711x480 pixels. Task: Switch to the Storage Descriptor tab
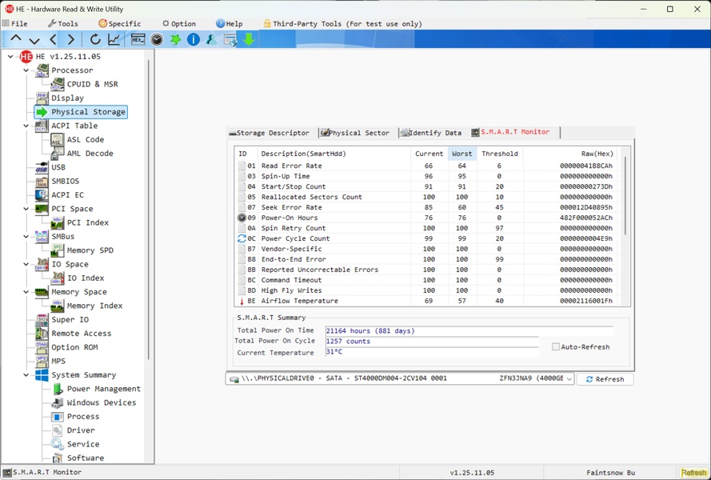pos(270,133)
